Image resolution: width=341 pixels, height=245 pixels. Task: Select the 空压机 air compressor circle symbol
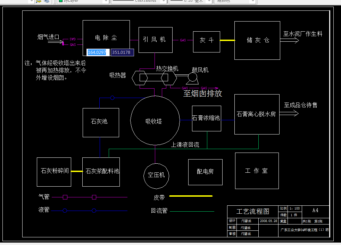coord(156,176)
